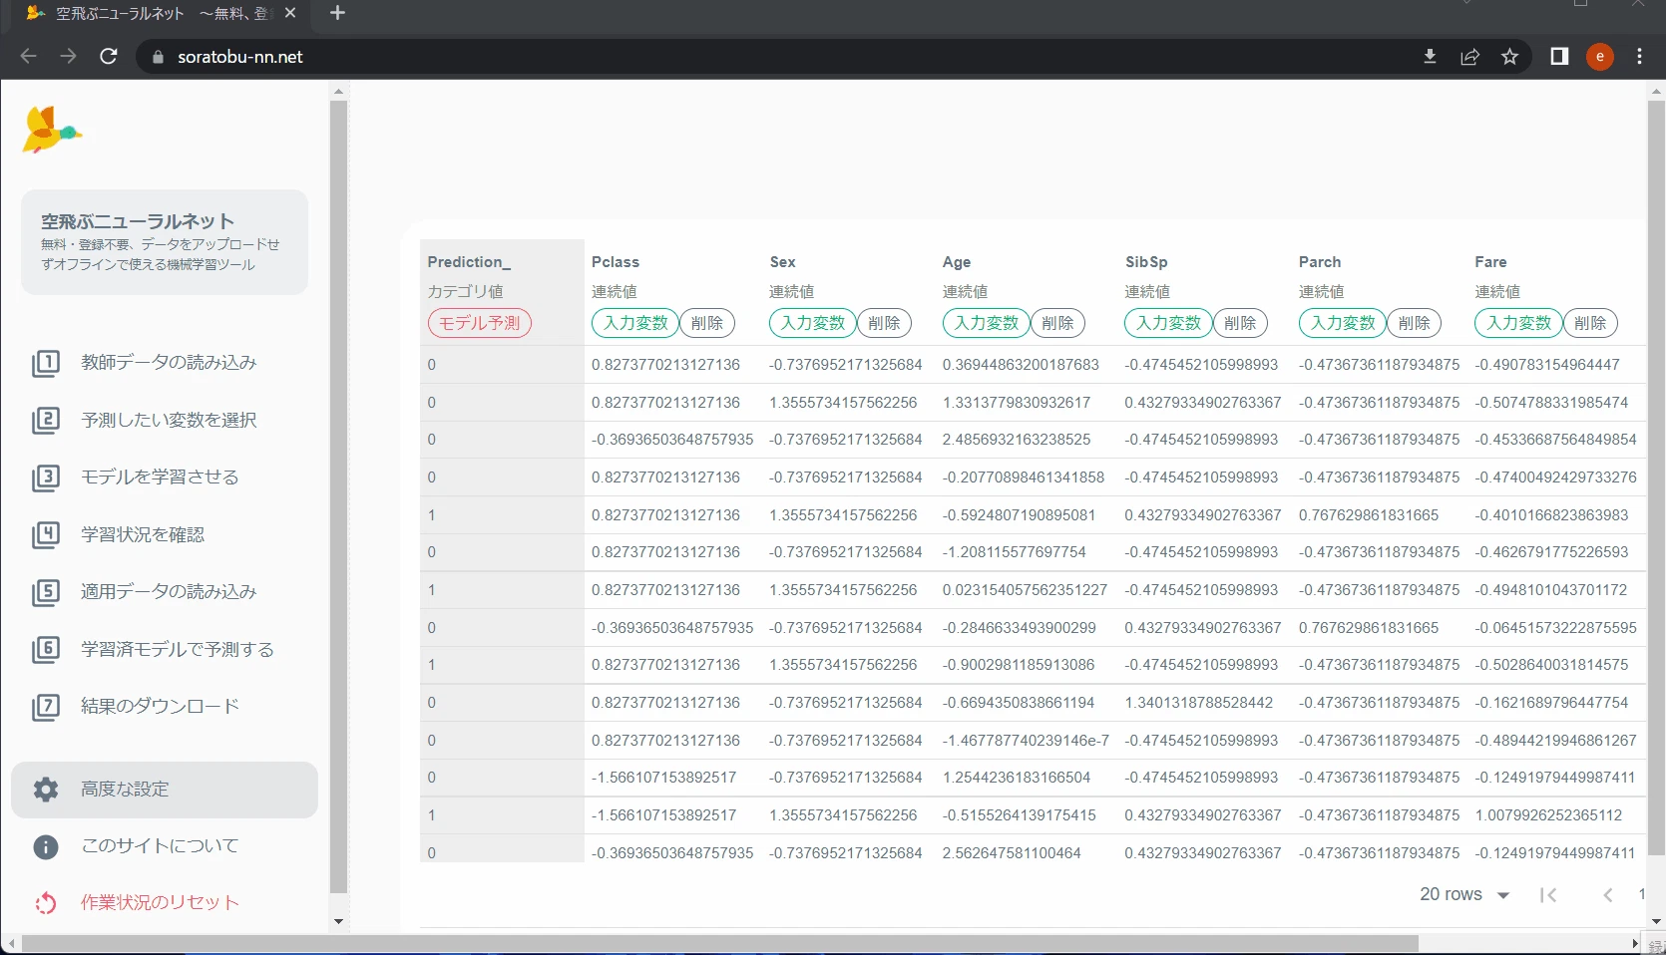Open モデルを学習させる menu item

(x=160, y=477)
